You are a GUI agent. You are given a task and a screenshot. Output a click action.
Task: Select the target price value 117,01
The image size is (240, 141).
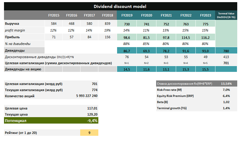click(x=92, y=108)
